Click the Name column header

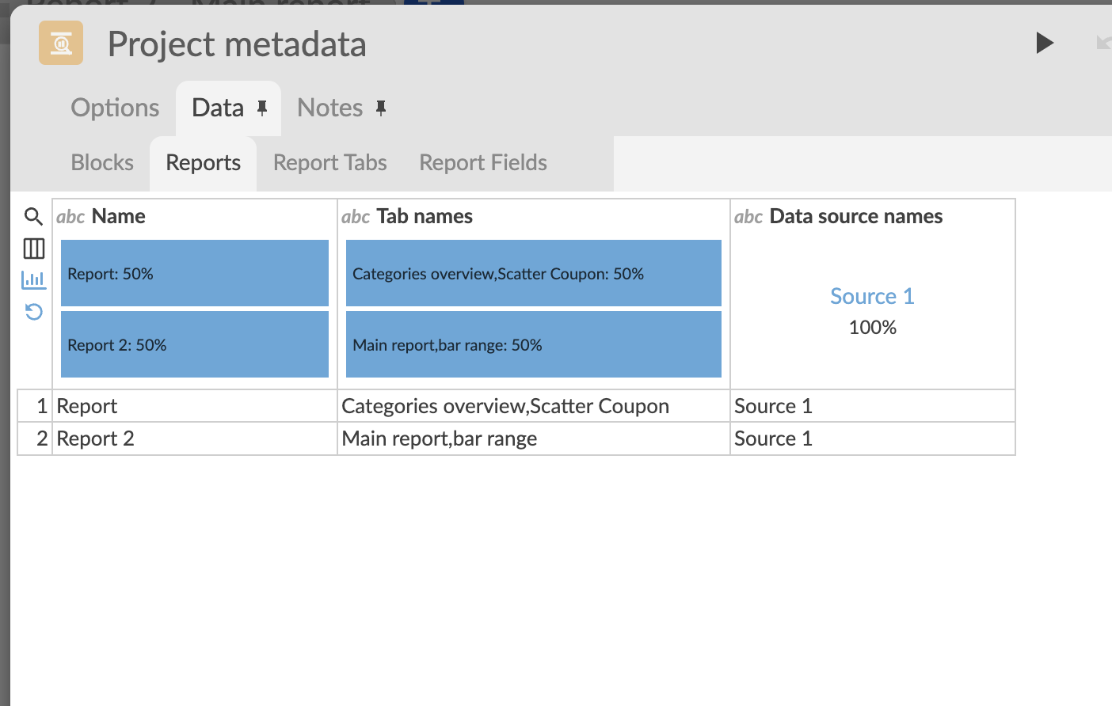coord(118,216)
